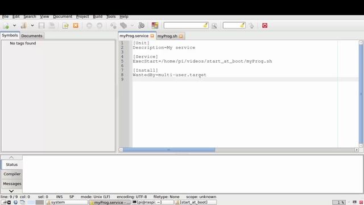Open the File menu
Image resolution: width=364 pixels, height=205 pixels.
[5, 17]
